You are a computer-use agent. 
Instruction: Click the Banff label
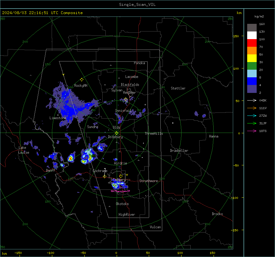coord(50,170)
